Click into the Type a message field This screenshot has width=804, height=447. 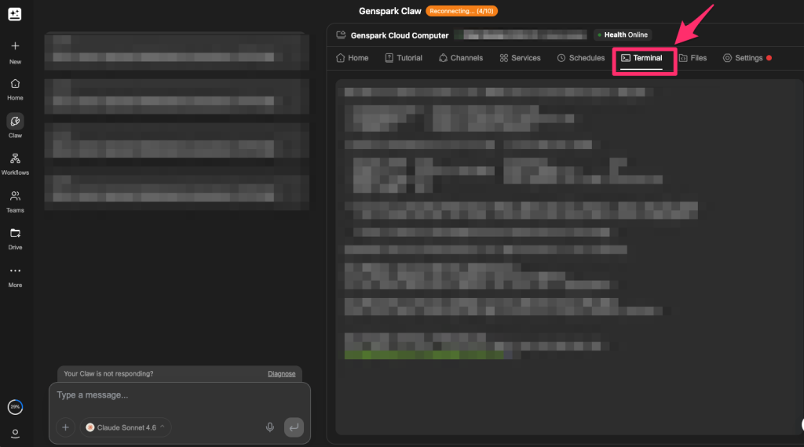179,395
